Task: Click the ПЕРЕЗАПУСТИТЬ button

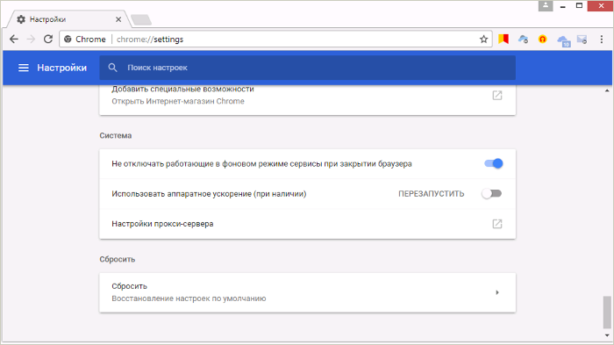Action: point(432,194)
